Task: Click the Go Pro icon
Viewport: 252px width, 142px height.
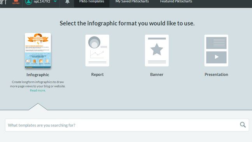Action: coord(16,2)
